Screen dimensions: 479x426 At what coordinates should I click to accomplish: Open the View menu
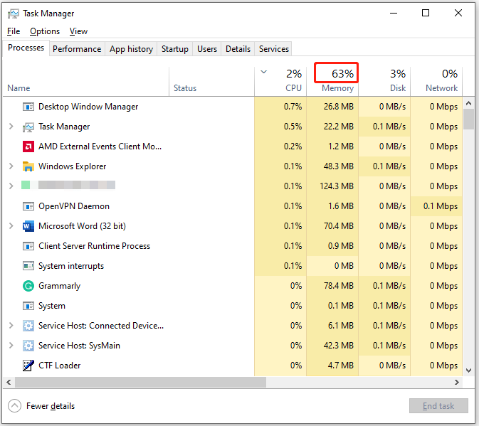click(78, 31)
